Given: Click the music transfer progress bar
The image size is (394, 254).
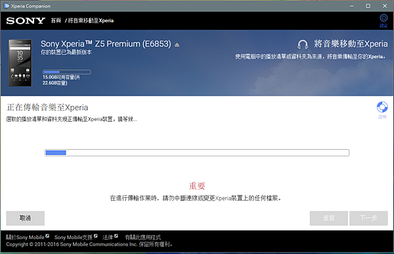Looking at the screenshot, I should pos(197,153).
